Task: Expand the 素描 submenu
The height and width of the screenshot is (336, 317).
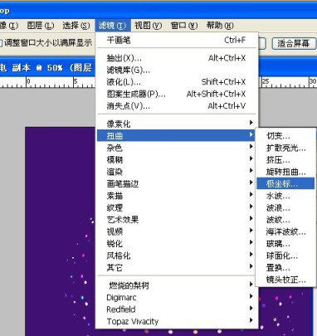Action: tap(177, 196)
